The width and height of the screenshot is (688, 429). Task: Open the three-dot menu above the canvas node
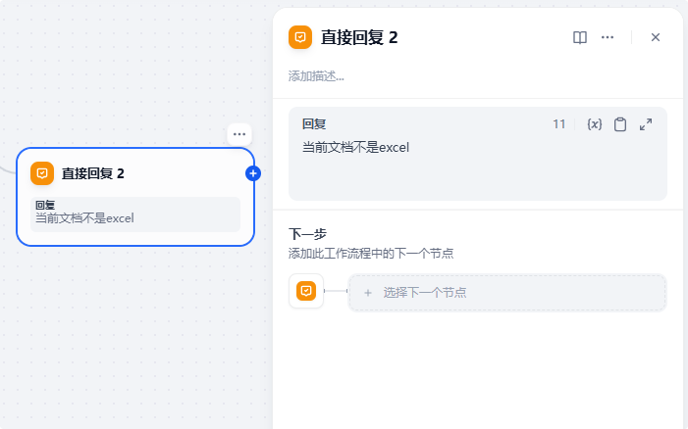coord(239,133)
